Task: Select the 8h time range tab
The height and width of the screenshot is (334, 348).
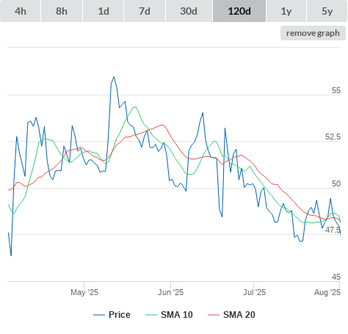Action: click(62, 11)
